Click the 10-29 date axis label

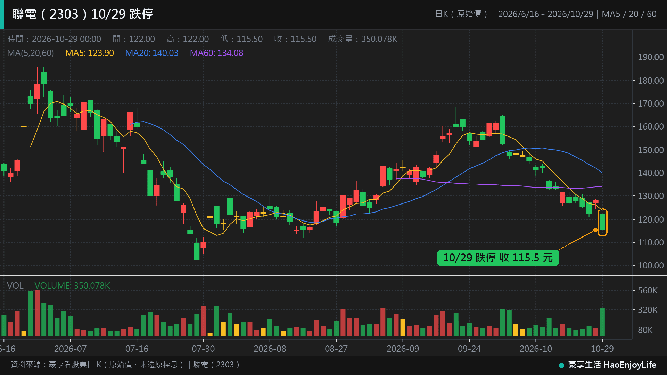tap(602, 349)
